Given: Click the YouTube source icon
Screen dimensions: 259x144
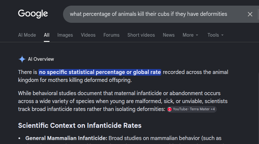Looking at the screenshot, I should click(170, 109).
